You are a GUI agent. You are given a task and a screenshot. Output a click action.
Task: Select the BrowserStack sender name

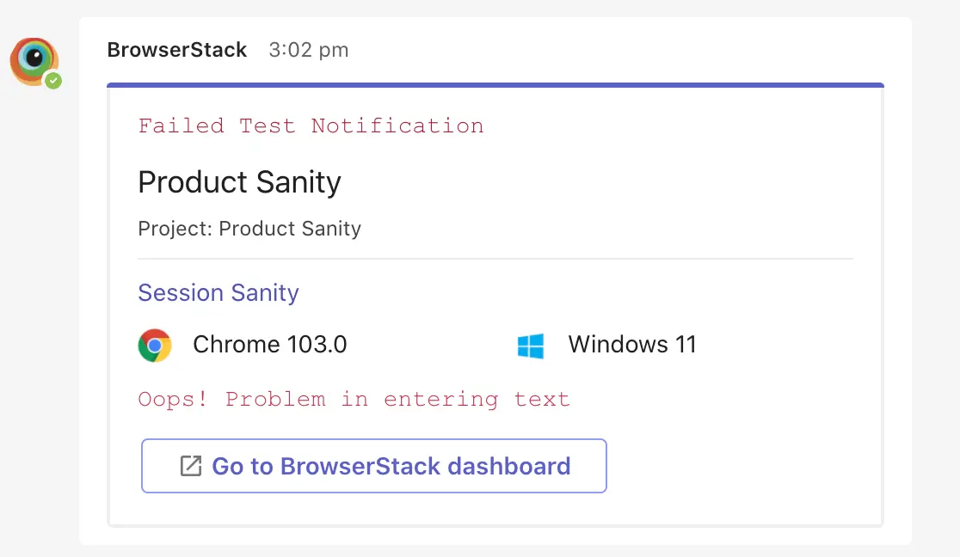click(x=177, y=50)
